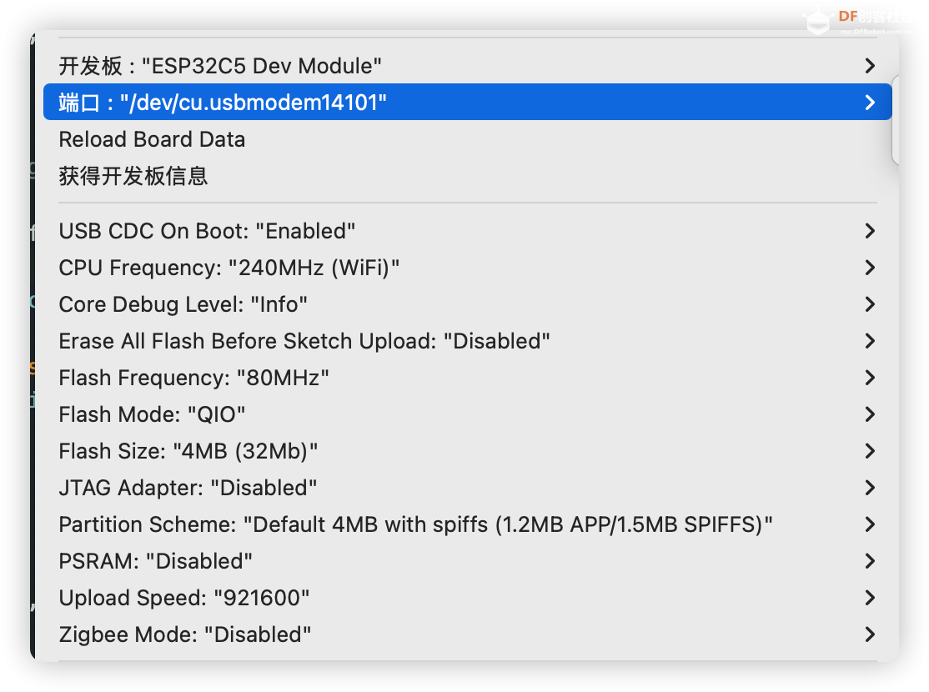Click the USB CDC On Boot chevron
The image size is (929, 692).
[x=870, y=231]
